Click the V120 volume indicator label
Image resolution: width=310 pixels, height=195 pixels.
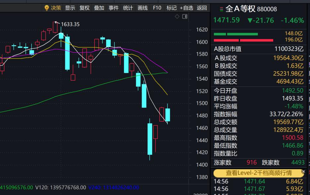[61, 187]
